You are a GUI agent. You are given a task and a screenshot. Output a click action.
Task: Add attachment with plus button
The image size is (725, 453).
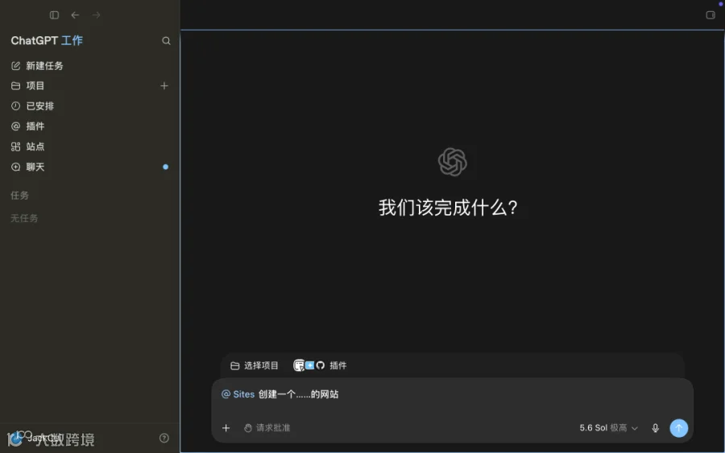pyautogui.click(x=226, y=428)
